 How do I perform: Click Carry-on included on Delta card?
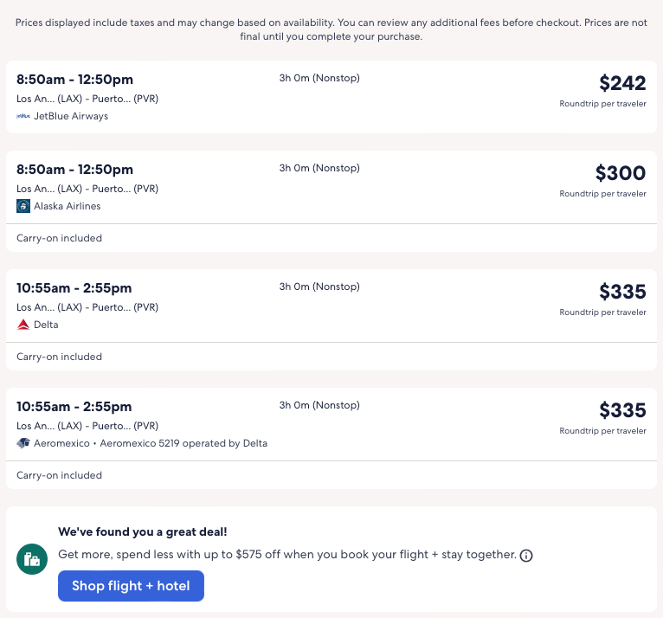(x=59, y=357)
